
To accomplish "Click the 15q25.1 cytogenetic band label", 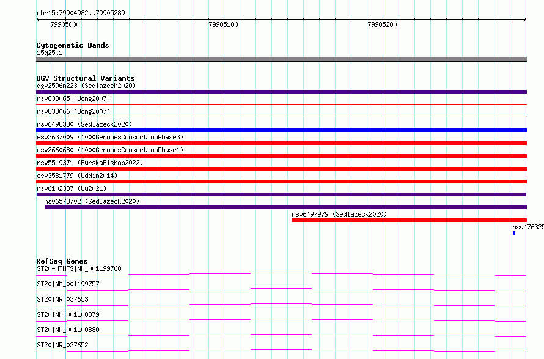I will pos(50,53).
